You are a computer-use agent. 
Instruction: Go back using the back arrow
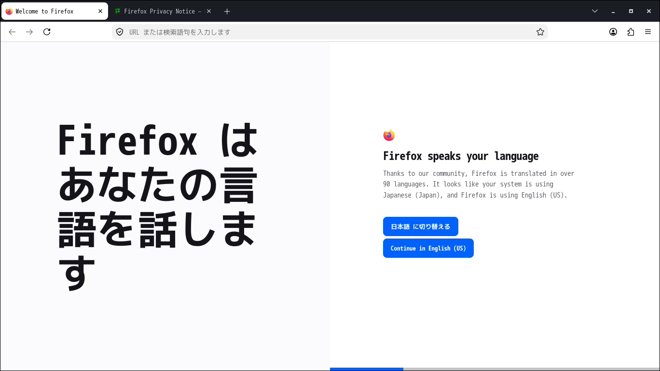(x=12, y=32)
